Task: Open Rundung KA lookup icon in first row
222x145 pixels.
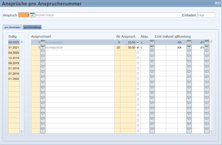Action: pyautogui.click(x=189, y=42)
